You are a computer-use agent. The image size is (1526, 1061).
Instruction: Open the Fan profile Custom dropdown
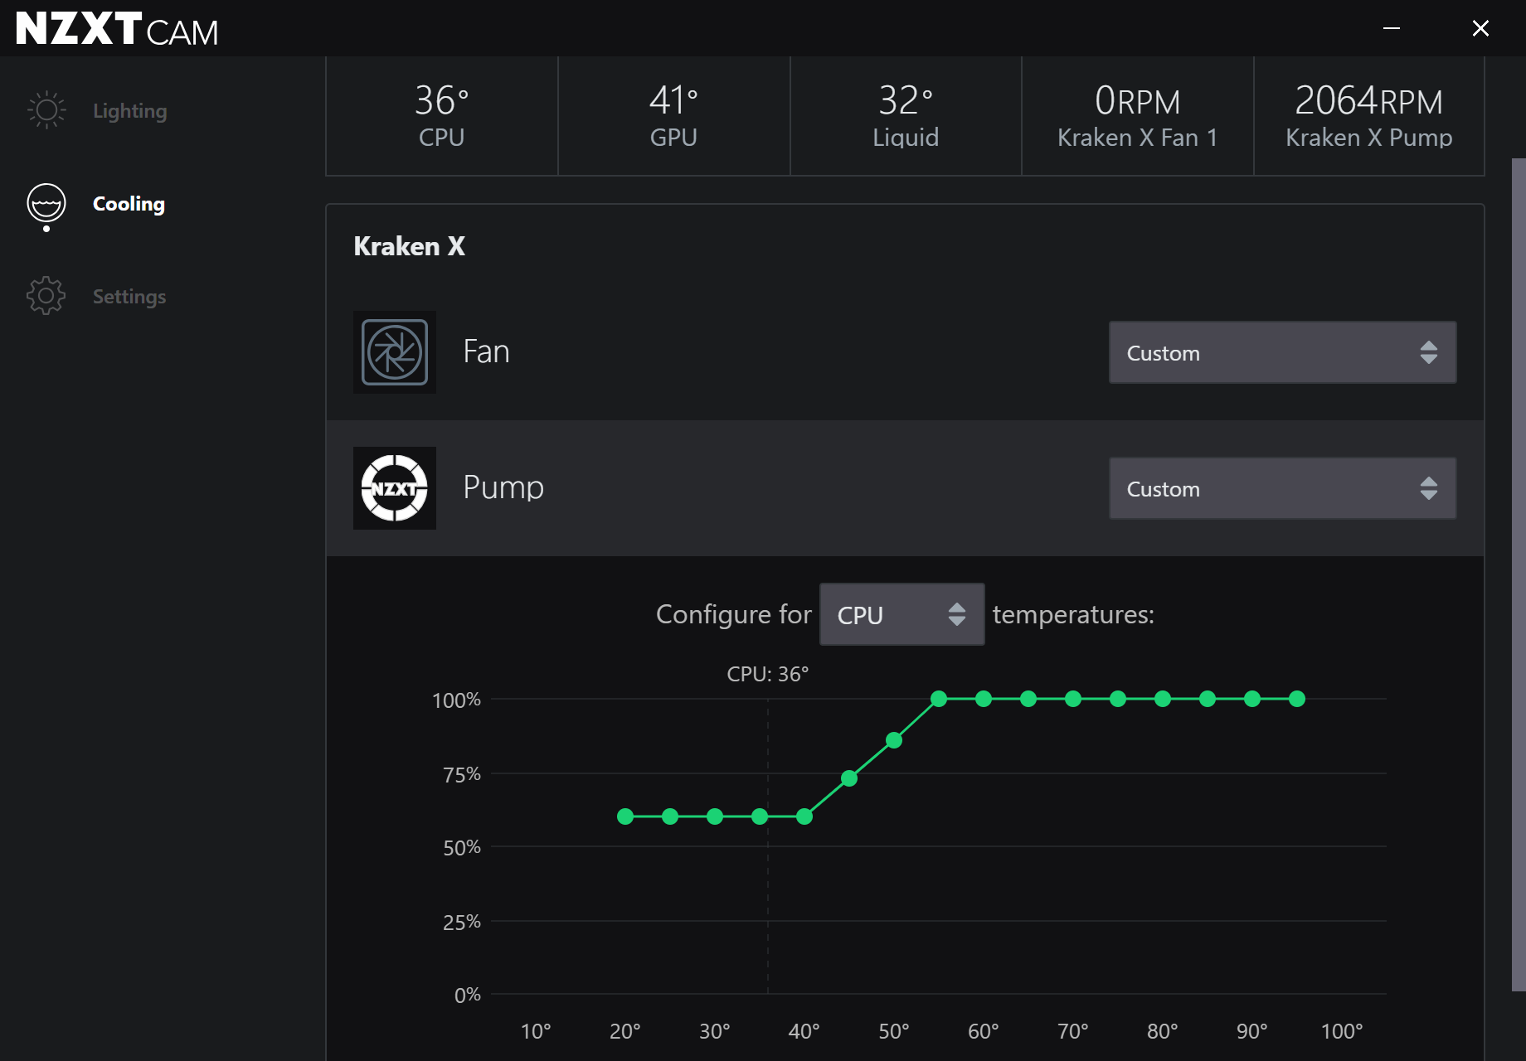pyautogui.click(x=1282, y=352)
